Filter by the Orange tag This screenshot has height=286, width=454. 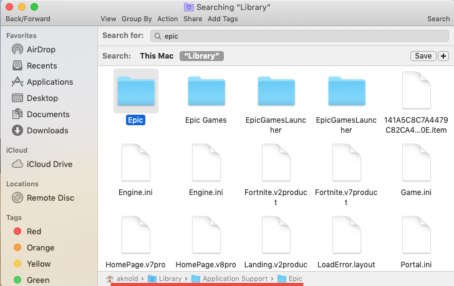click(34, 247)
